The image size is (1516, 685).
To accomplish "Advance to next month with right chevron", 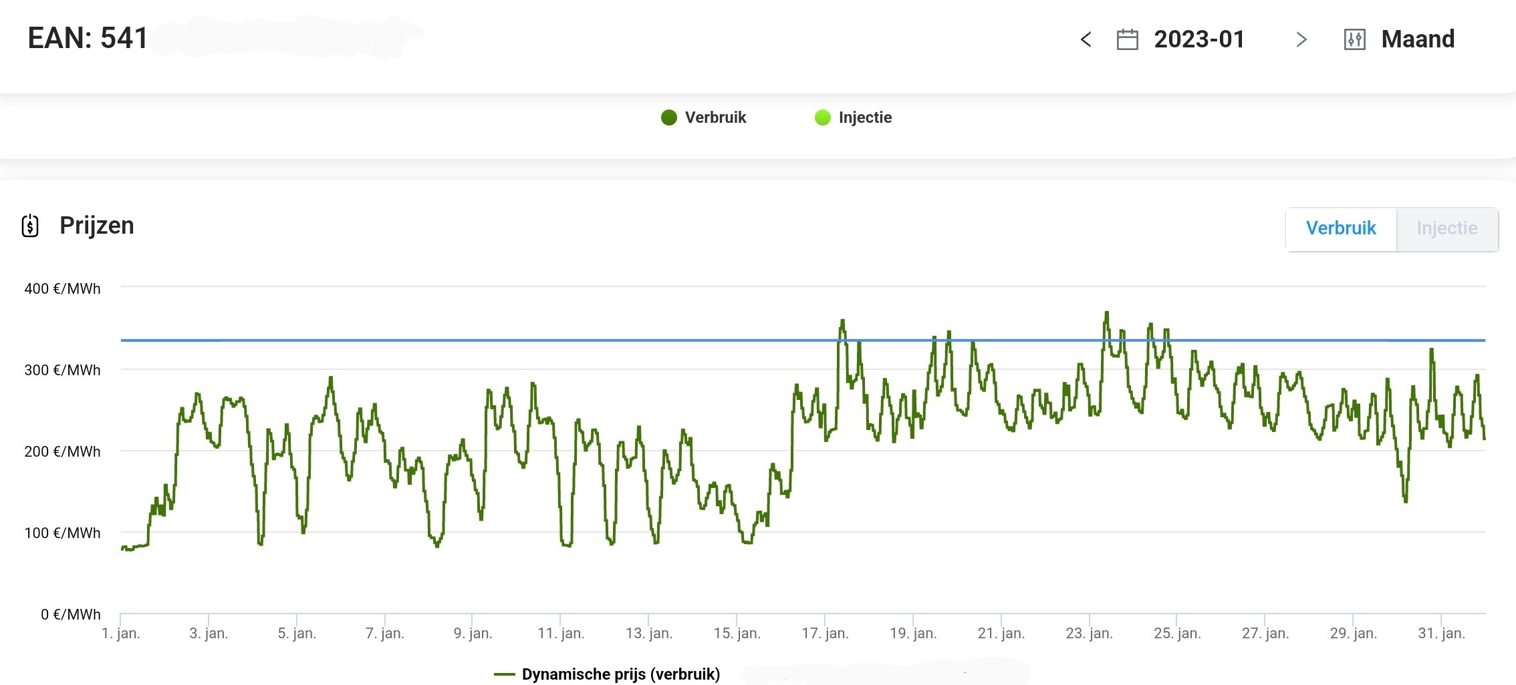I will point(1301,40).
